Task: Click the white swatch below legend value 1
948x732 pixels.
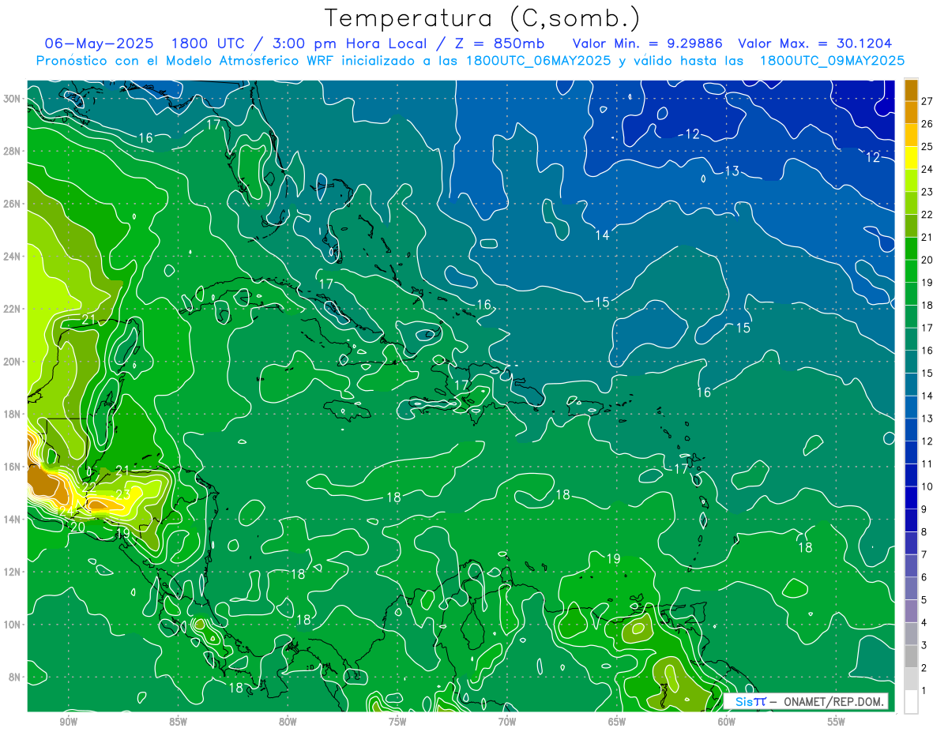Action: (x=911, y=702)
